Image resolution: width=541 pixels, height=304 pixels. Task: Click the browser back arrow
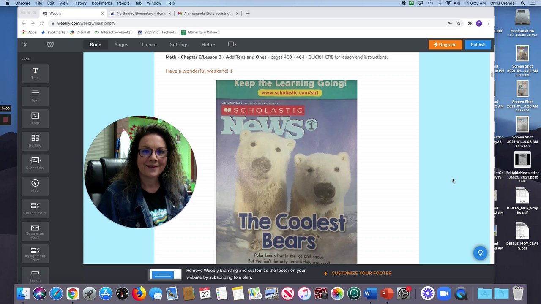pyautogui.click(x=24, y=23)
